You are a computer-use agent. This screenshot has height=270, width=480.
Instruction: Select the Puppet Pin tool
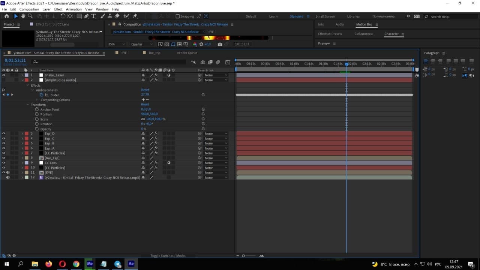(135, 16)
